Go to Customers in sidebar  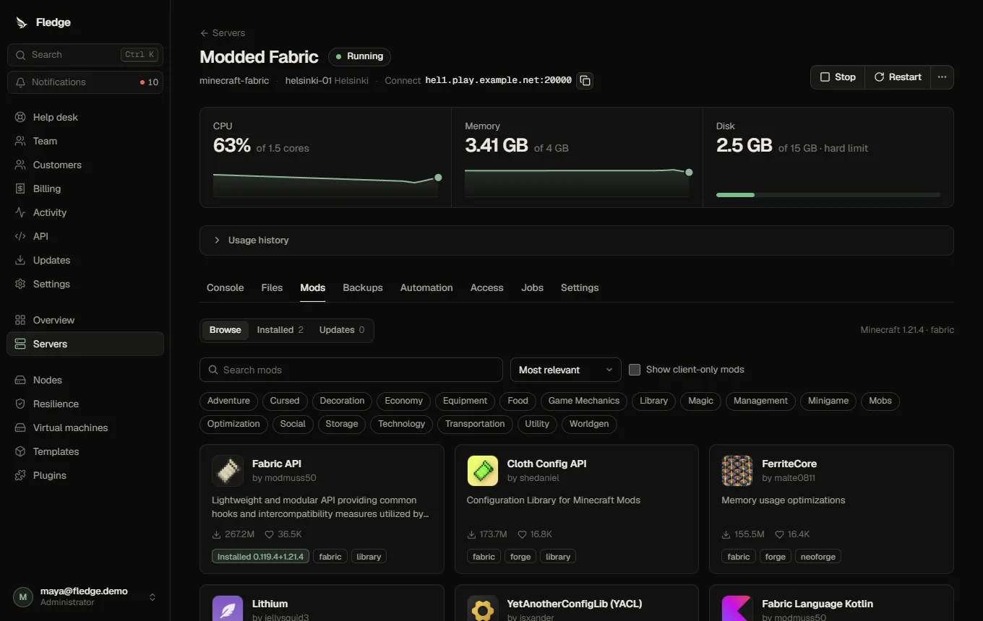click(x=85, y=165)
